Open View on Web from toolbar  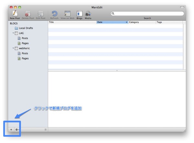[67, 14]
